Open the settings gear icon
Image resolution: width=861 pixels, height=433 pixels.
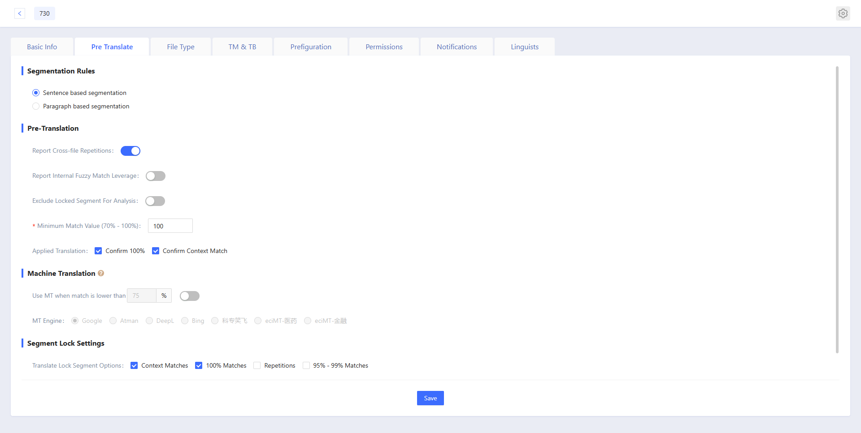[843, 13]
